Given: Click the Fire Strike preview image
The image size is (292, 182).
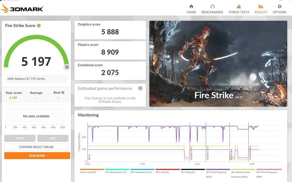Looking at the screenshot, I should tap(218, 63).
